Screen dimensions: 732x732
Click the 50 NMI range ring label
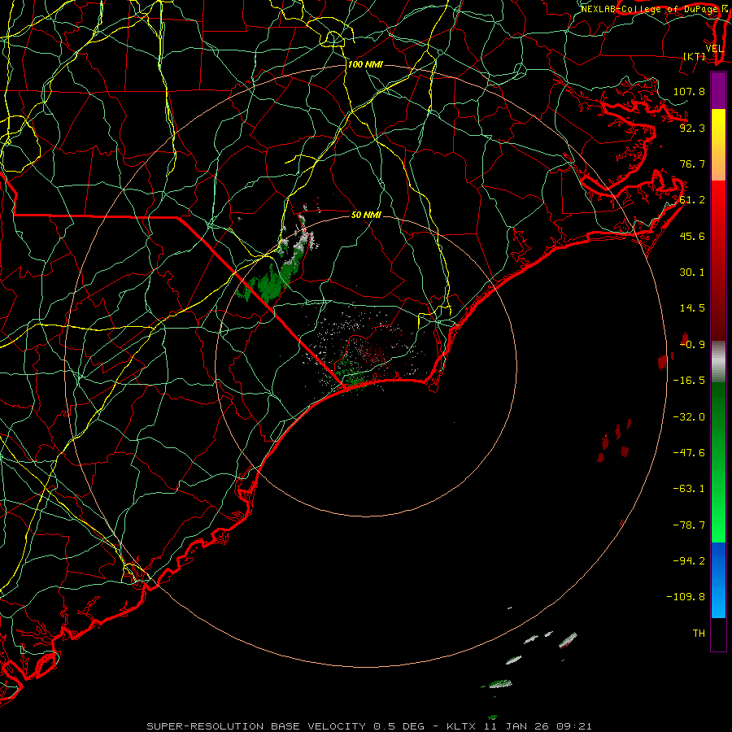(366, 215)
